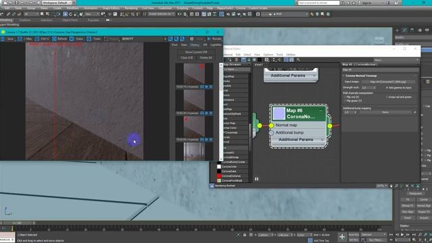This screenshot has width=432, height=243.
Task: Toggle Swap red and green checkbox
Action: click(387, 97)
